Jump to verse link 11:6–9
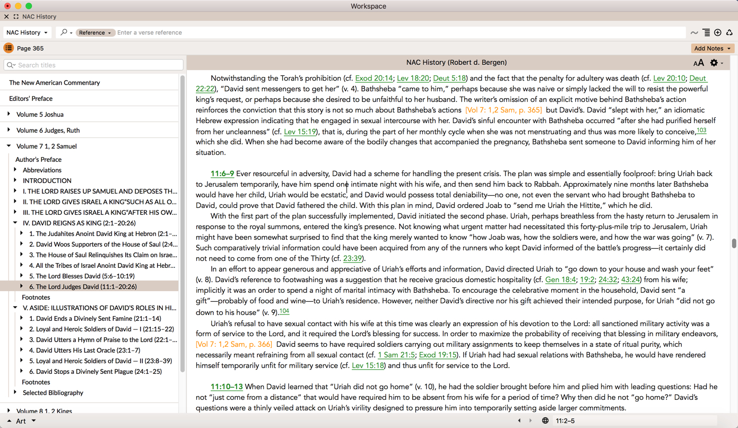The width and height of the screenshot is (738, 428). click(x=222, y=174)
